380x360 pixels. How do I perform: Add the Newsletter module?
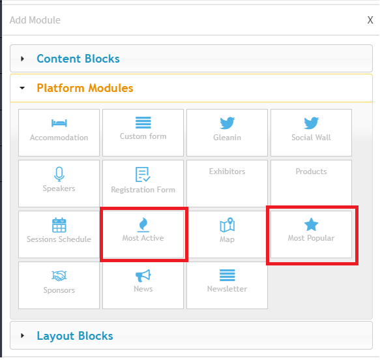coord(227,286)
